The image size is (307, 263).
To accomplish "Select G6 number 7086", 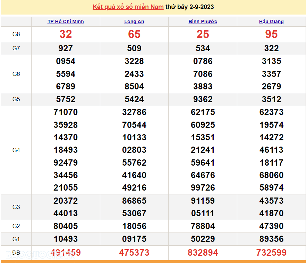I will click(203, 74).
